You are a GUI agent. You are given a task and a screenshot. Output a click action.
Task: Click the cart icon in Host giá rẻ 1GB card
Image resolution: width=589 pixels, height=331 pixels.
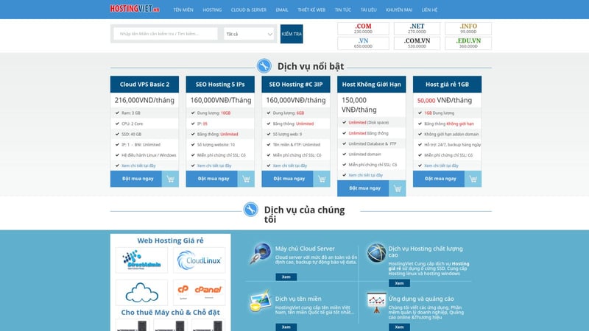pyautogui.click(x=472, y=179)
